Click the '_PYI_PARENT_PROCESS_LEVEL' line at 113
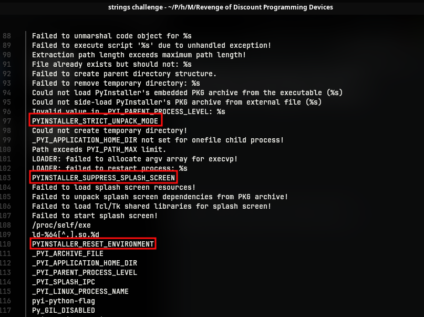The image size is (424, 317). 85,272
